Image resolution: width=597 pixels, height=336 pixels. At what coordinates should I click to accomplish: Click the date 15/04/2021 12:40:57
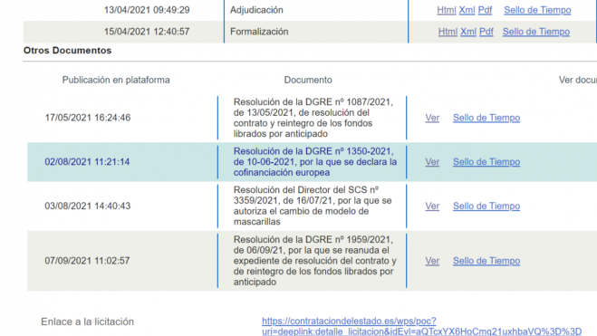pyautogui.click(x=147, y=32)
